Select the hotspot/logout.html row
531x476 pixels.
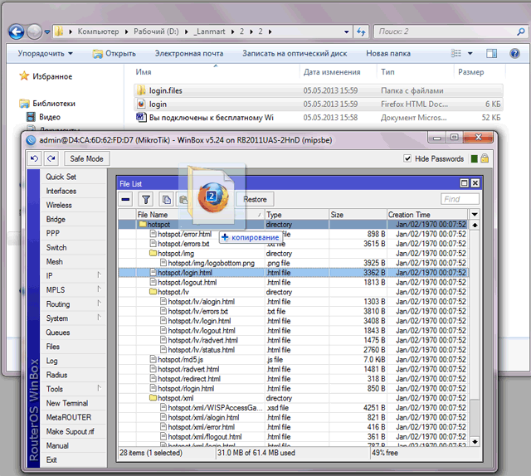click(x=293, y=282)
